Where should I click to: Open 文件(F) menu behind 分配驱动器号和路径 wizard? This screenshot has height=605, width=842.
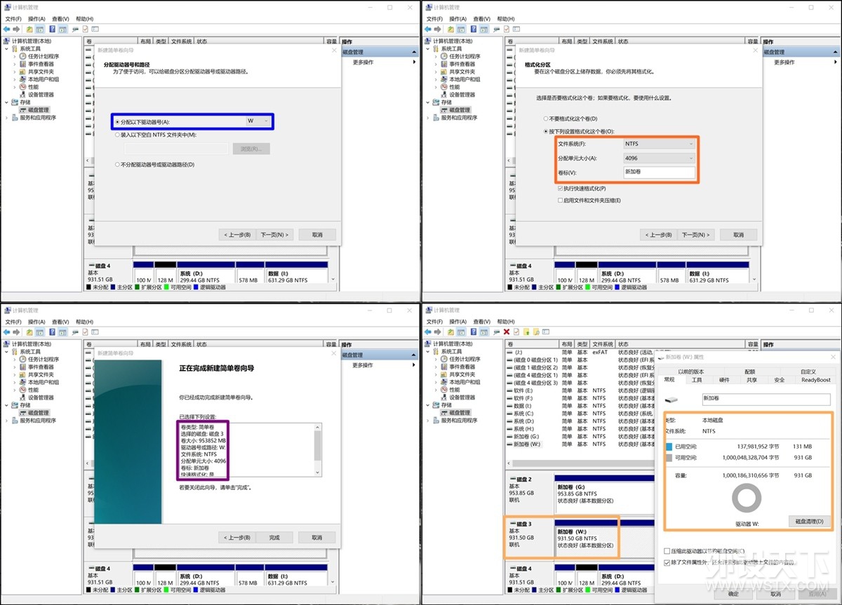click(13, 19)
